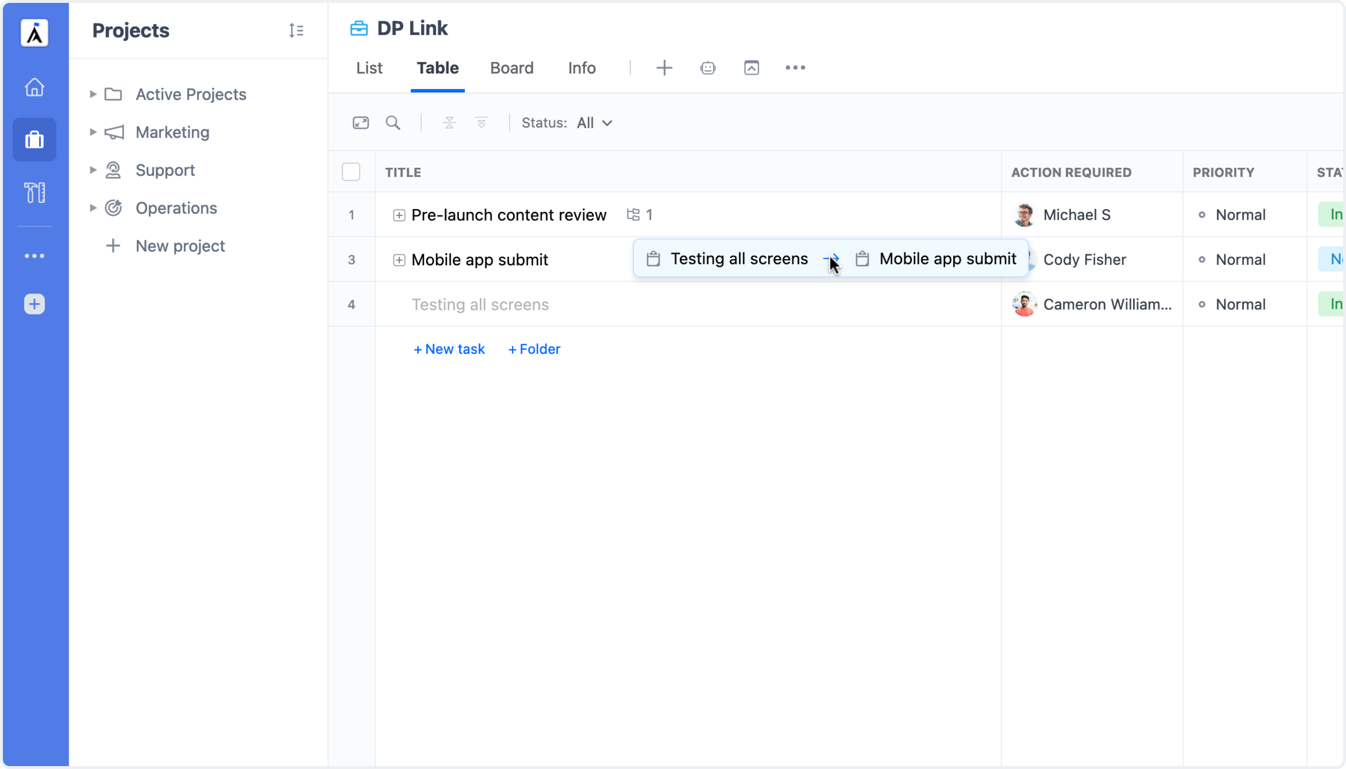Open Priority Normal for Testing all screens

tap(1240, 304)
